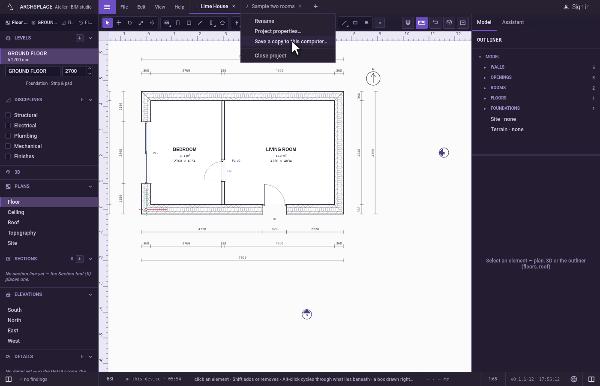Select the diagonal line drawing tool
Screen dimensions: 600x386
[345, 23]
